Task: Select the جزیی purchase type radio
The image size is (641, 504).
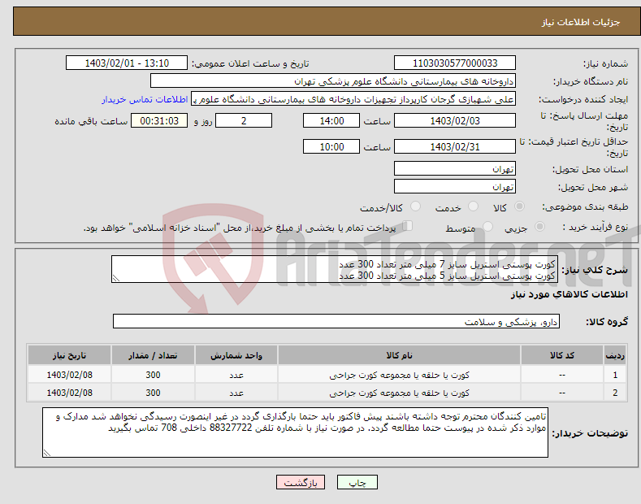Action: click(x=539, y=226)
